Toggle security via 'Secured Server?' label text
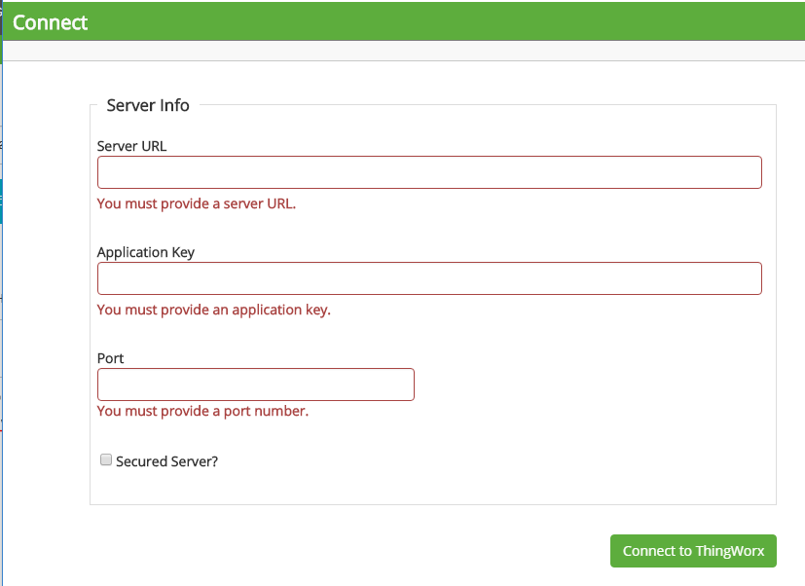805x586 pixels. tap(166, 461)
